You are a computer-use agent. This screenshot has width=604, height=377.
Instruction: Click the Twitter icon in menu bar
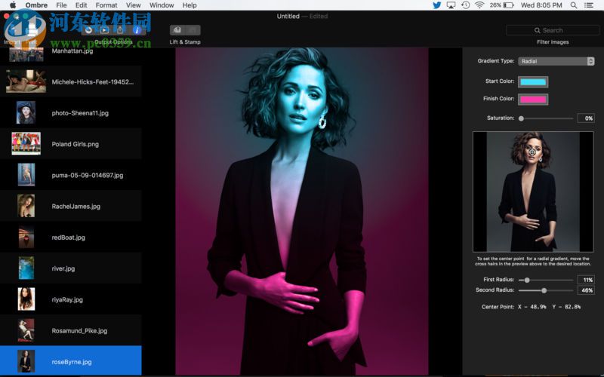(437, 5)
